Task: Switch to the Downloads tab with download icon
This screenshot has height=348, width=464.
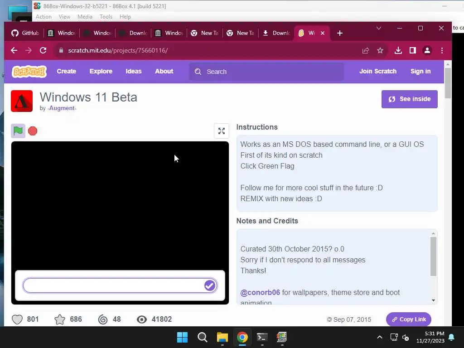Action: pyautogui.click(x=277, y=33)
